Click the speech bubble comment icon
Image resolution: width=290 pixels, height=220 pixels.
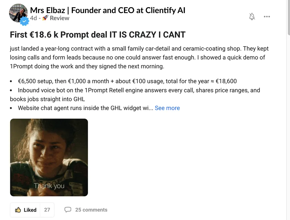tap(68, 210)
